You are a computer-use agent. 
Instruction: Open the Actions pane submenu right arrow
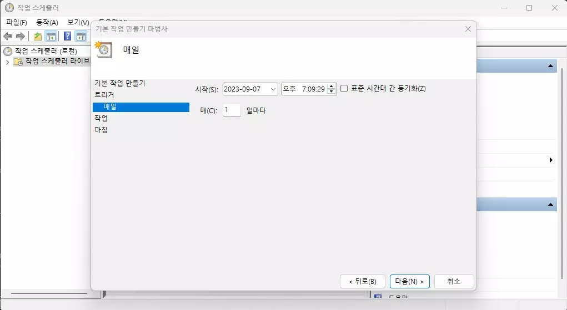(x=551, y=160)
